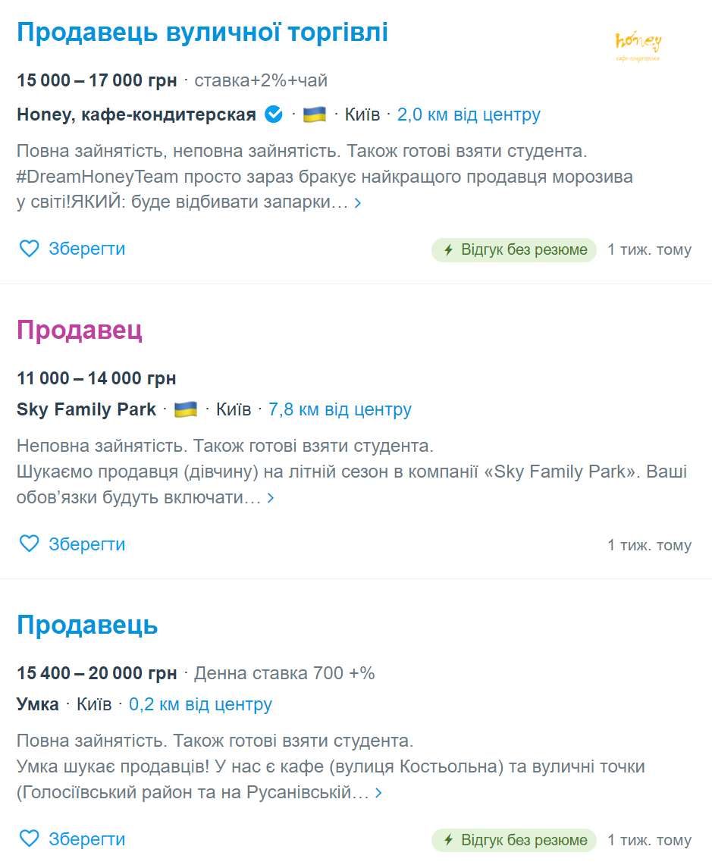Open the Sky Family Park company name
Image resolution: width=712 pixels, height=868 pixels.
pos(85,409)
